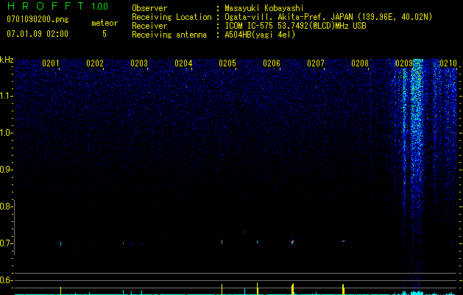Click the ICOM IC-575 53.7492 MHz USB text
Image resolution: width=463 pixels, height=295 pixels.
point(295,26)
